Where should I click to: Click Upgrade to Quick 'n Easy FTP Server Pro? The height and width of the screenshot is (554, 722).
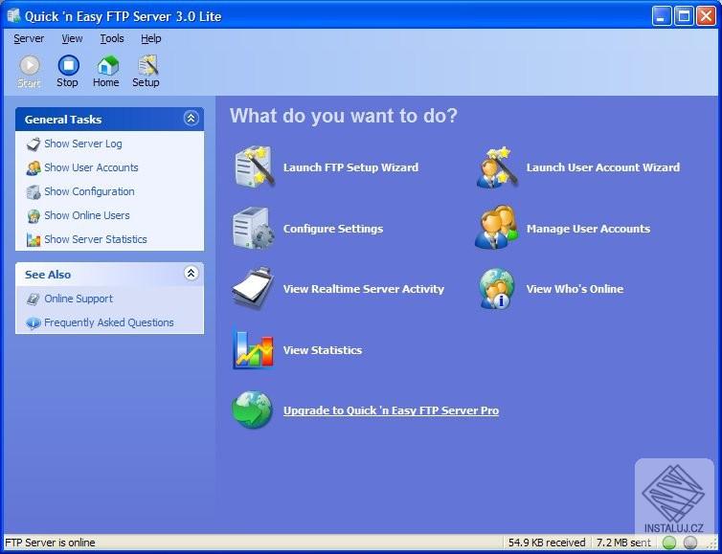tap(391, 410)
